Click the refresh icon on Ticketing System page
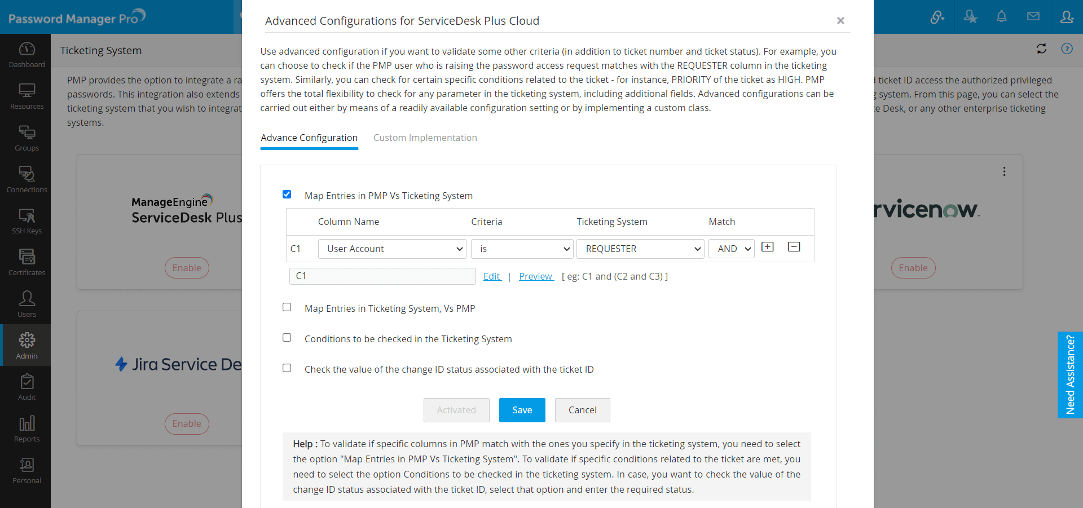Image resolution: width=1083 pixels, height=508 pixels. (1041, 49)
